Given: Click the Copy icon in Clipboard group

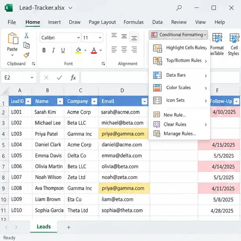Looking at the screenshot, I should coord(26,45).
